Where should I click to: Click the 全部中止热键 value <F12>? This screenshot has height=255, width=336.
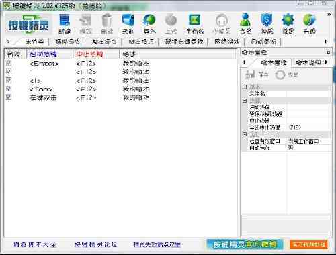point(309,127)
